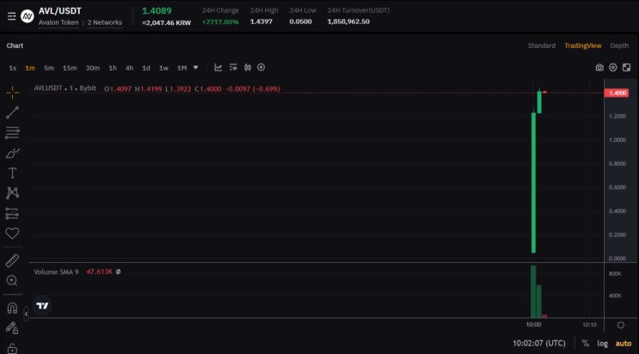The image size is (639, 354).
Task: Open the 2 Networks link
Action: (x=105, y=22)
